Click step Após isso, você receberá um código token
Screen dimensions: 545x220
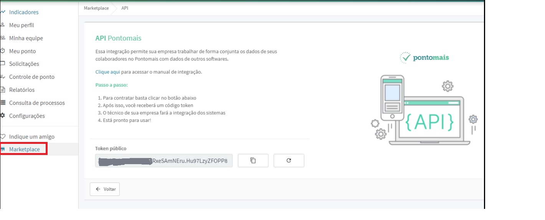pos(148,105)
